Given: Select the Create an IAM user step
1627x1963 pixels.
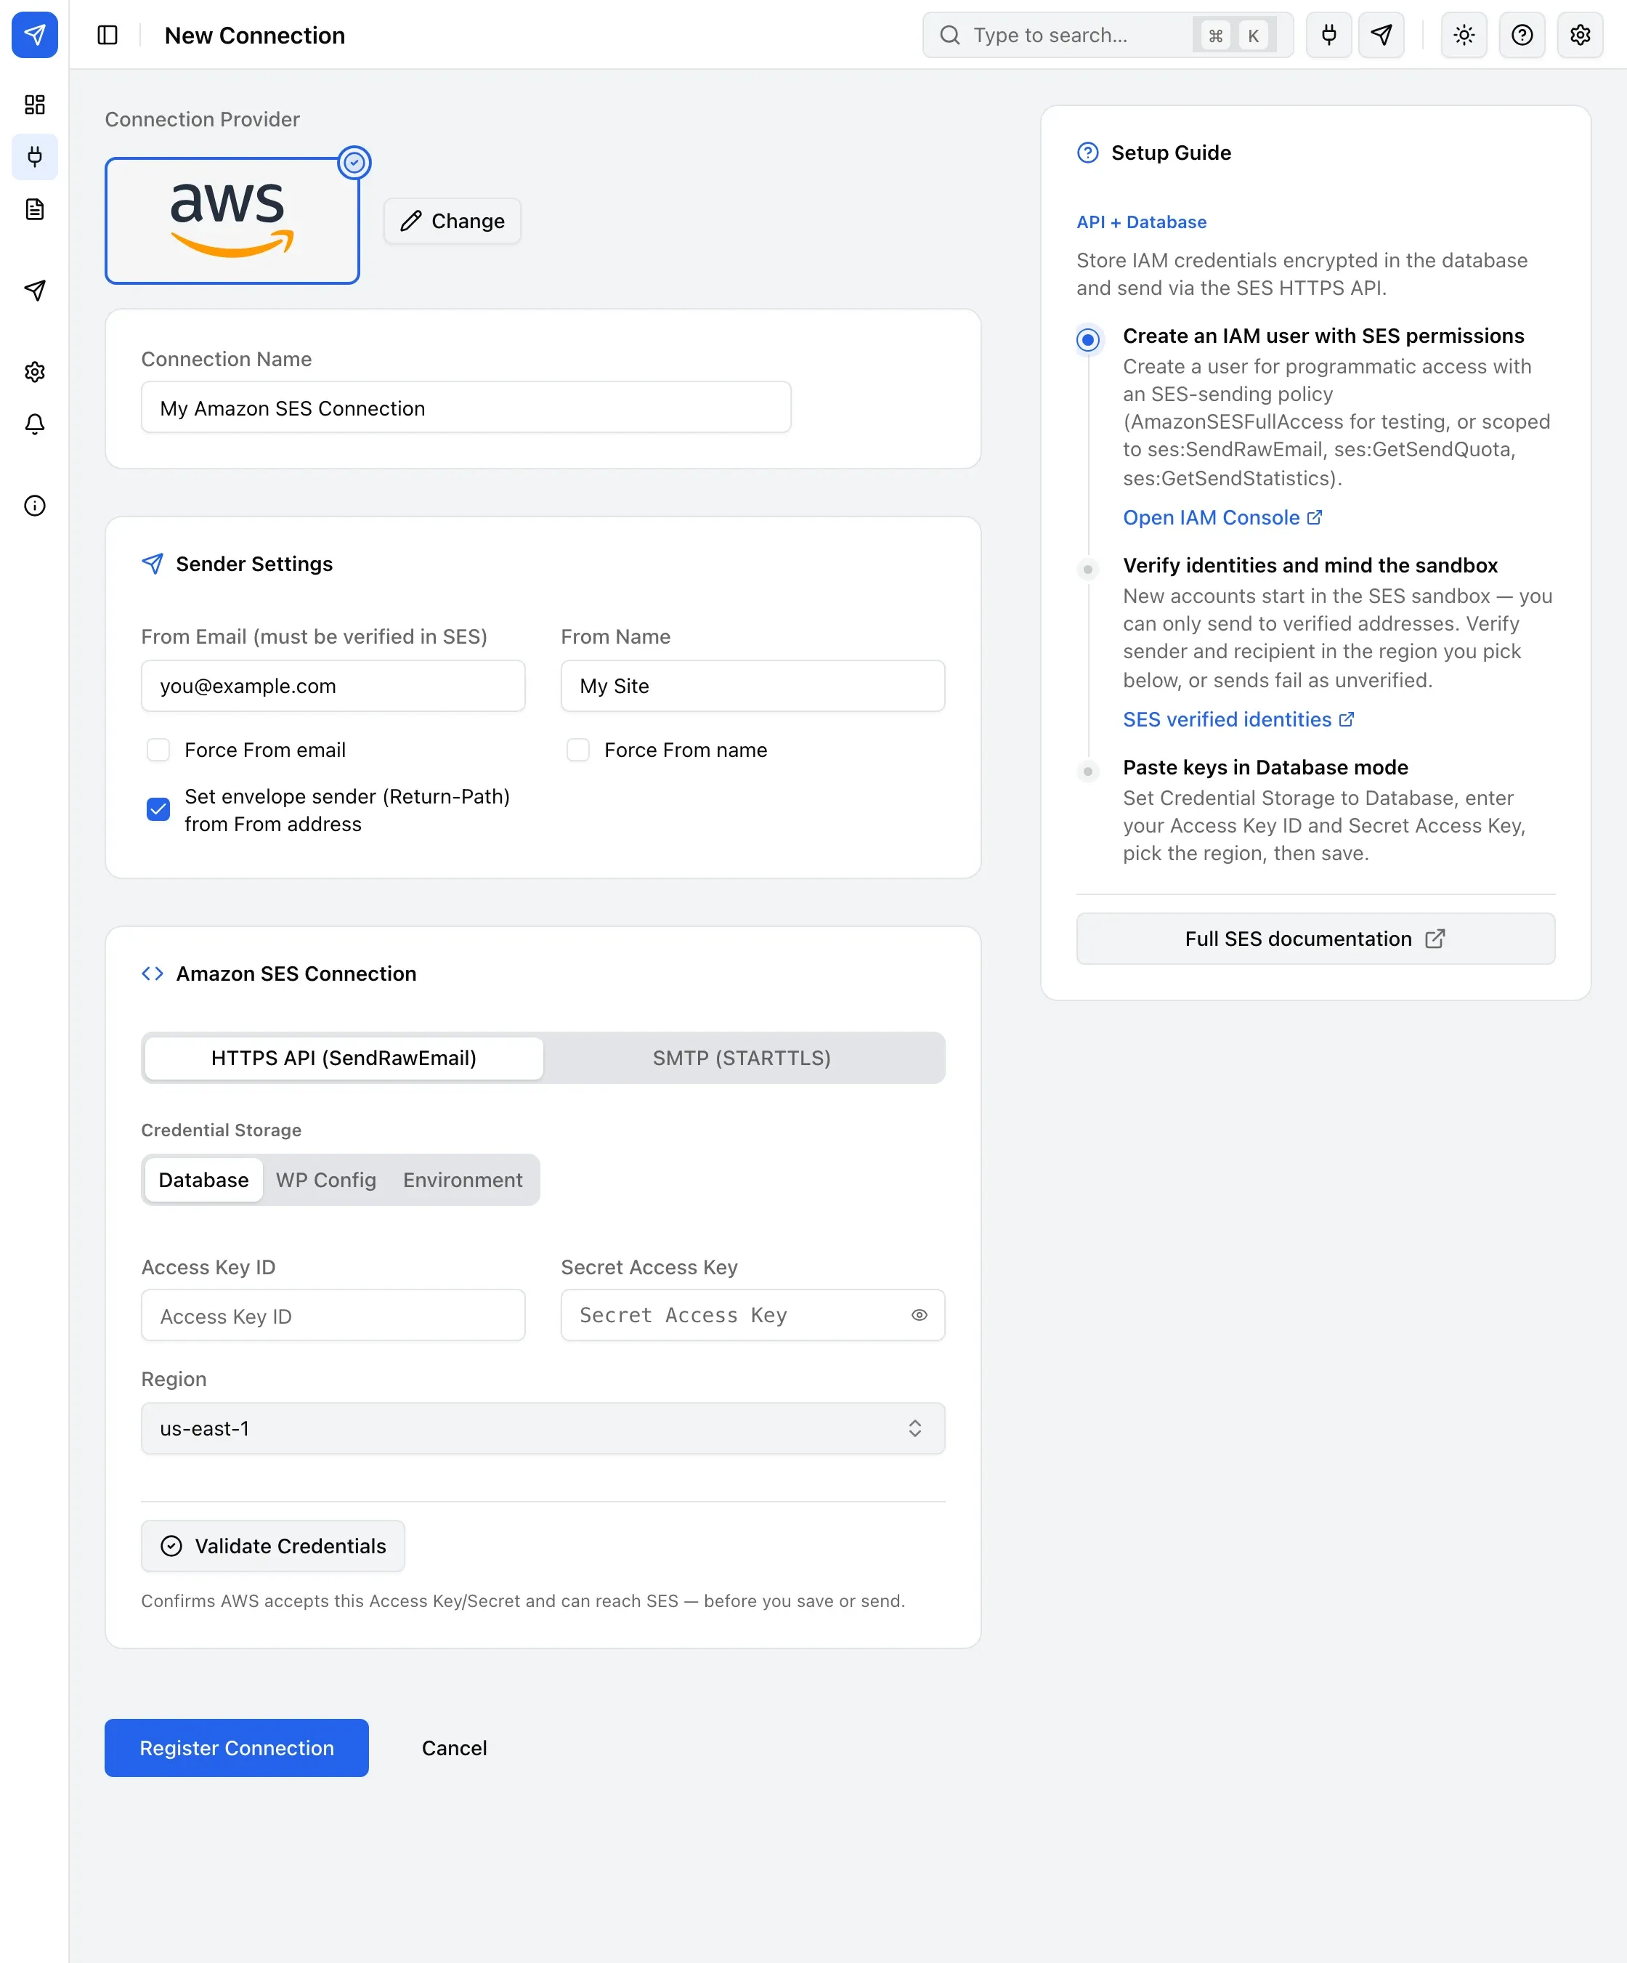Looking at the screenshot, I should click(1088, 339).
